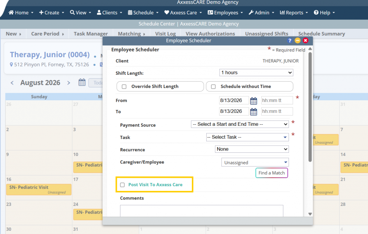Open the SN- Pediatric visit on 14th
Image resolution: width=368 pixels, height=234 pixels.
[354, 167]
